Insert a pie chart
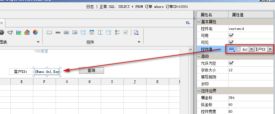 [35, 32]
